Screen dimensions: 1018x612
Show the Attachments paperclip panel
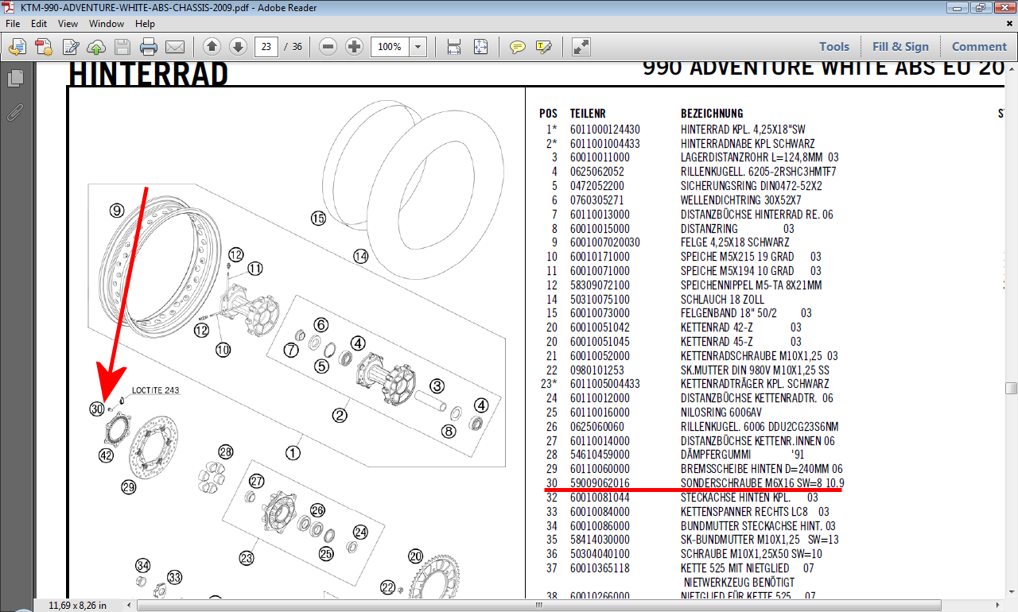[15, 112]
